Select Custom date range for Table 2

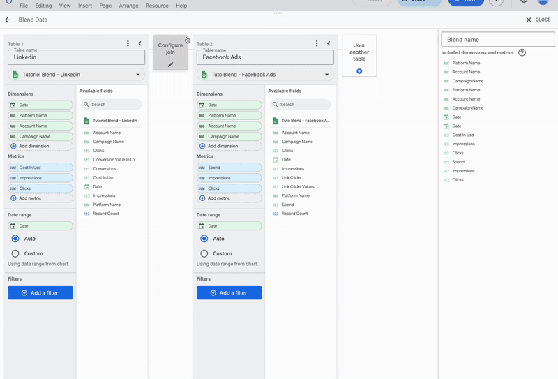(204, 253)
